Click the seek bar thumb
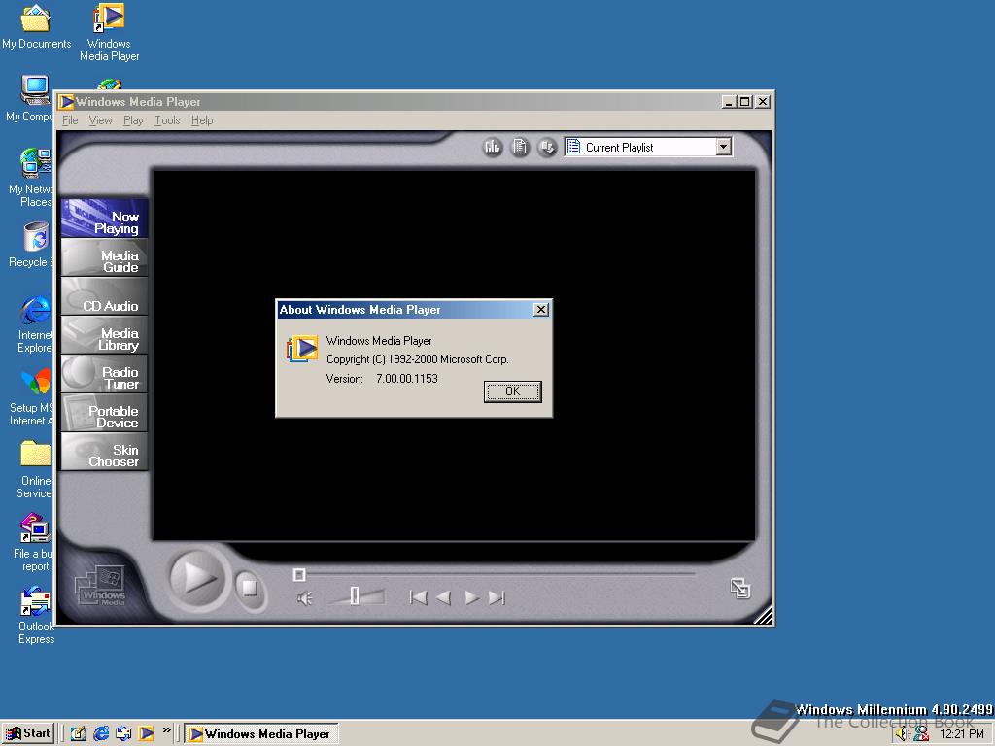This screenshot has height=746, width=995. (299, 575)
